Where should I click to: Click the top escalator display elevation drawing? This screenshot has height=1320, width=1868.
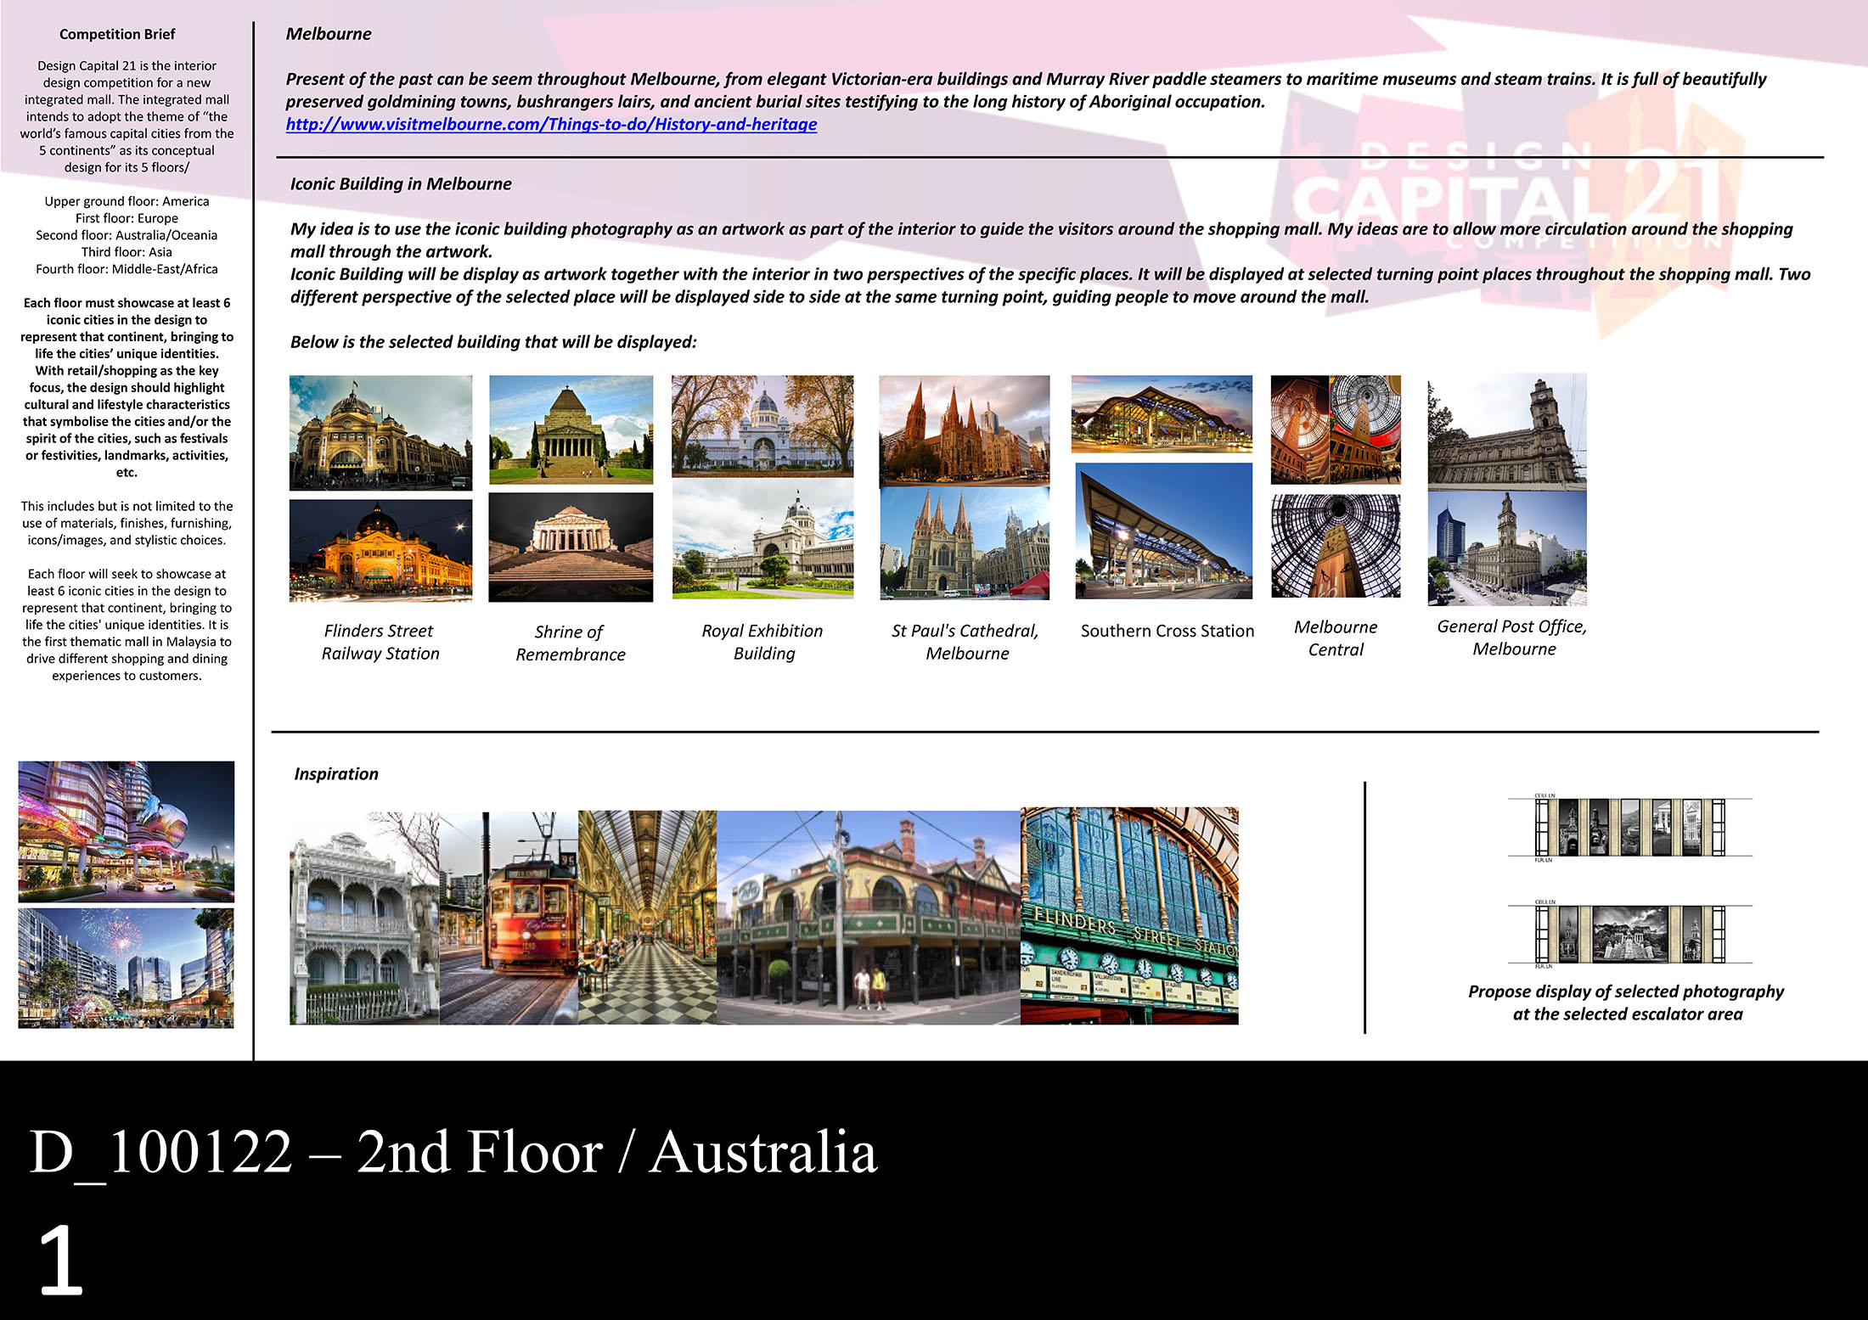click(1629, 827)
